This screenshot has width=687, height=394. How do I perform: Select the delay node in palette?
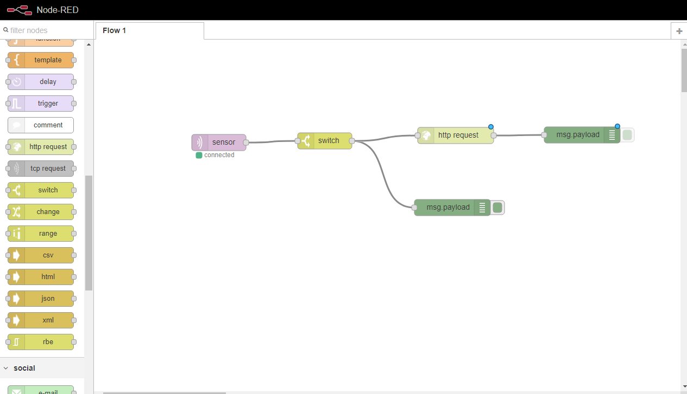coord(41,82)
